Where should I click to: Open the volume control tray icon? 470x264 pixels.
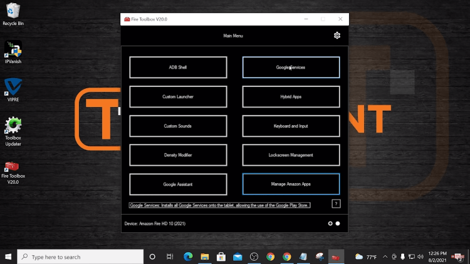coord(420,257)
